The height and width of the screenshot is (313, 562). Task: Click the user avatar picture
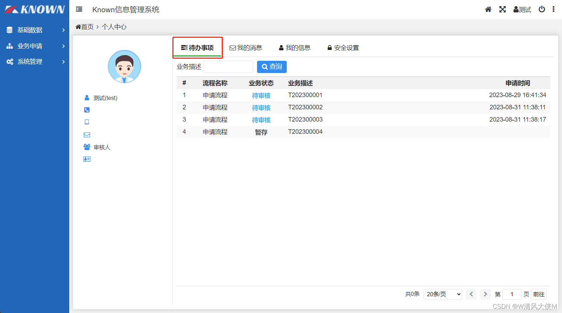[125, 66]
